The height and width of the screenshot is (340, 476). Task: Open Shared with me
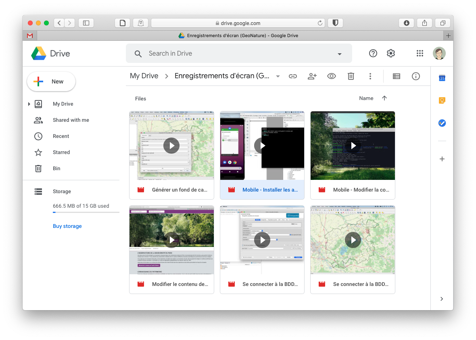pos(71,120)
